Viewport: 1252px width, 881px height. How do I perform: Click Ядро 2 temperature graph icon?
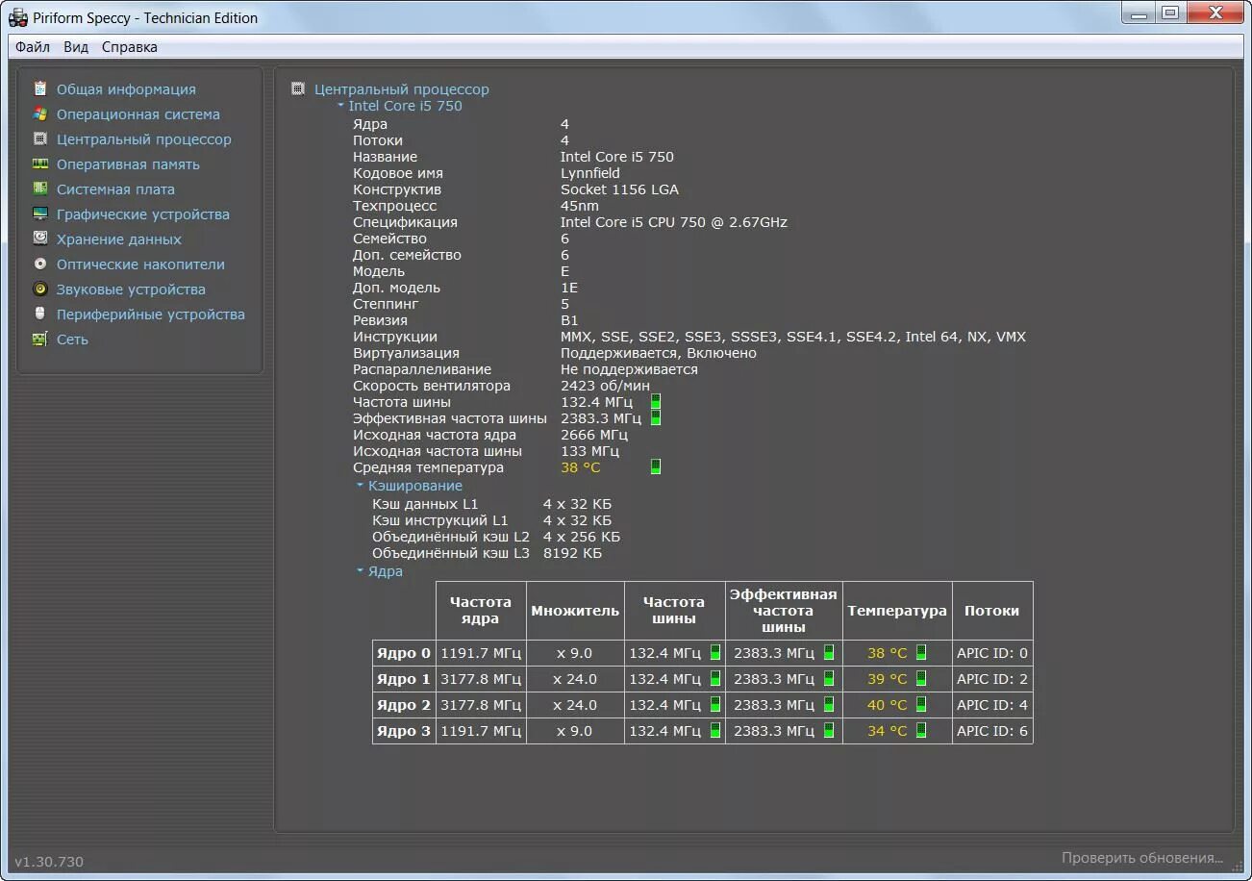click(921, 704)
